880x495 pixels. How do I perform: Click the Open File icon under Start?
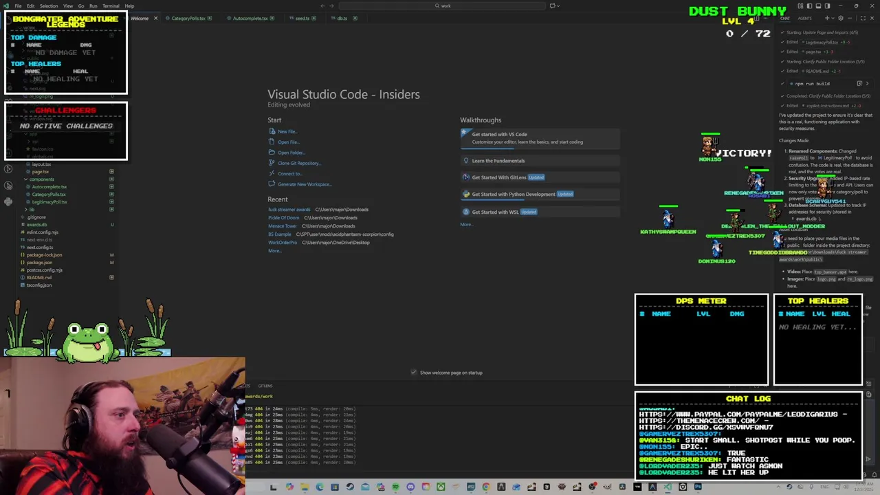(272, 142)
